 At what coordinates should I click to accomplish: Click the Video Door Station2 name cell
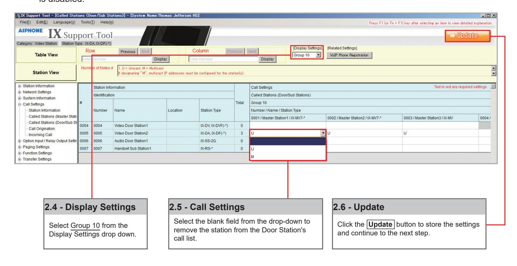click(x=140, y=133)
